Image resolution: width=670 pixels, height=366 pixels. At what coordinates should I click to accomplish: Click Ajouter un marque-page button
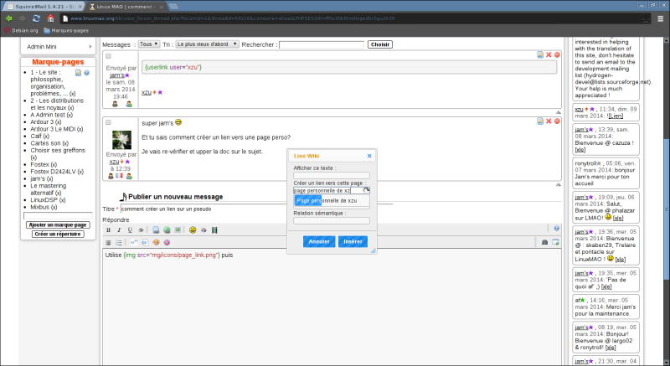pos(58,224)
